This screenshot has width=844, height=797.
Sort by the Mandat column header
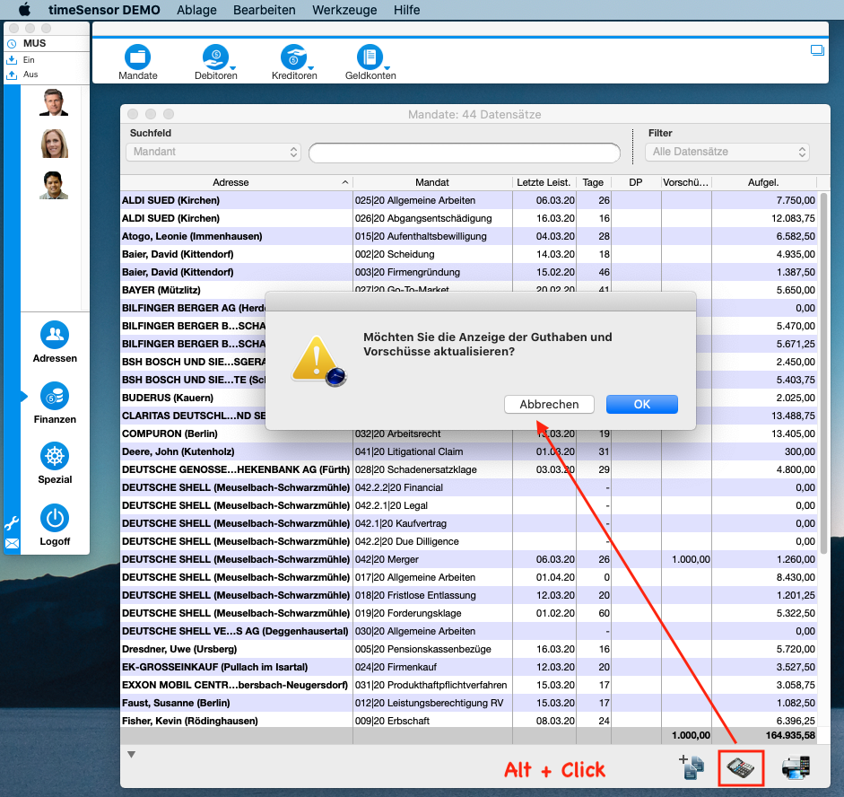tap(432, 182)
